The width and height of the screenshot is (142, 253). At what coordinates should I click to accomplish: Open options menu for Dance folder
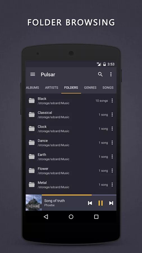pos(112,143)
